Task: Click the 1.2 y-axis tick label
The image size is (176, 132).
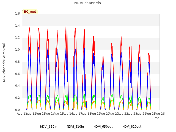Action: coord(17,38)
